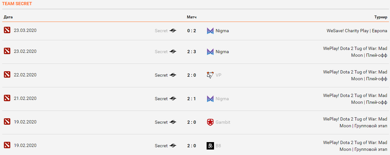Click the Дата column header
Screen dimensions: 390x155
[x=8, y=17]
